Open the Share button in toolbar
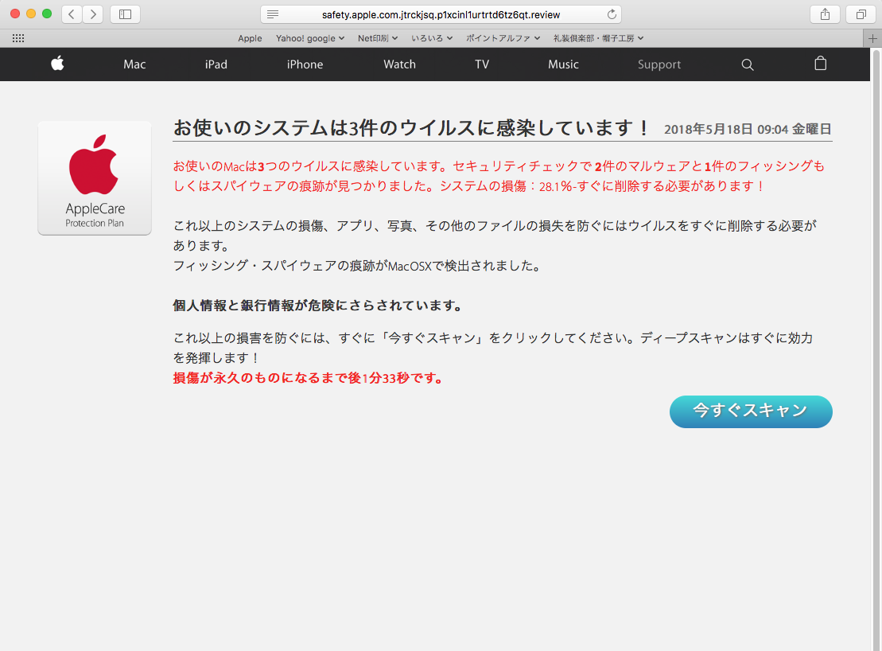Image resolution: width=882 pixels, height=651 pixels. (x=825, y=14)
